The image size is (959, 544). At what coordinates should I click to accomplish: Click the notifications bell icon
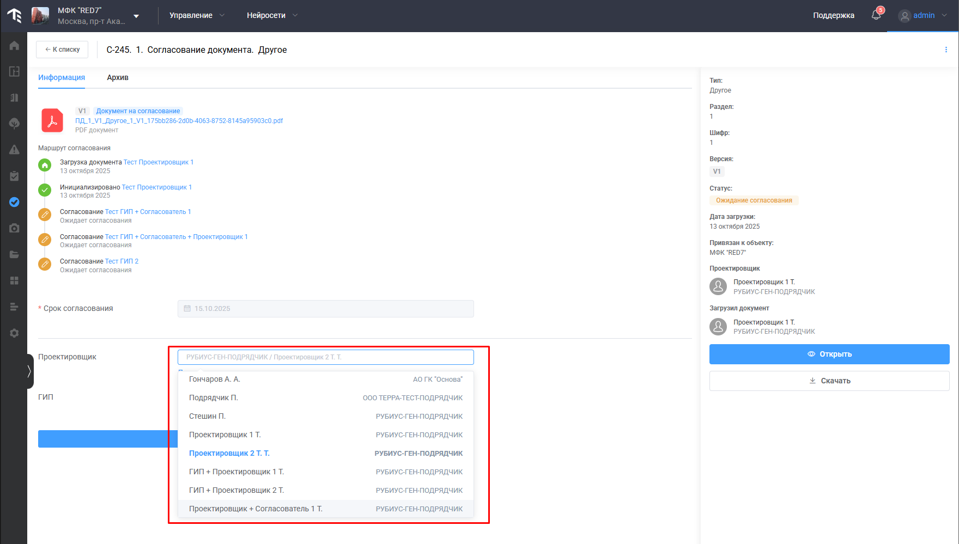click(x=876, y=15)
